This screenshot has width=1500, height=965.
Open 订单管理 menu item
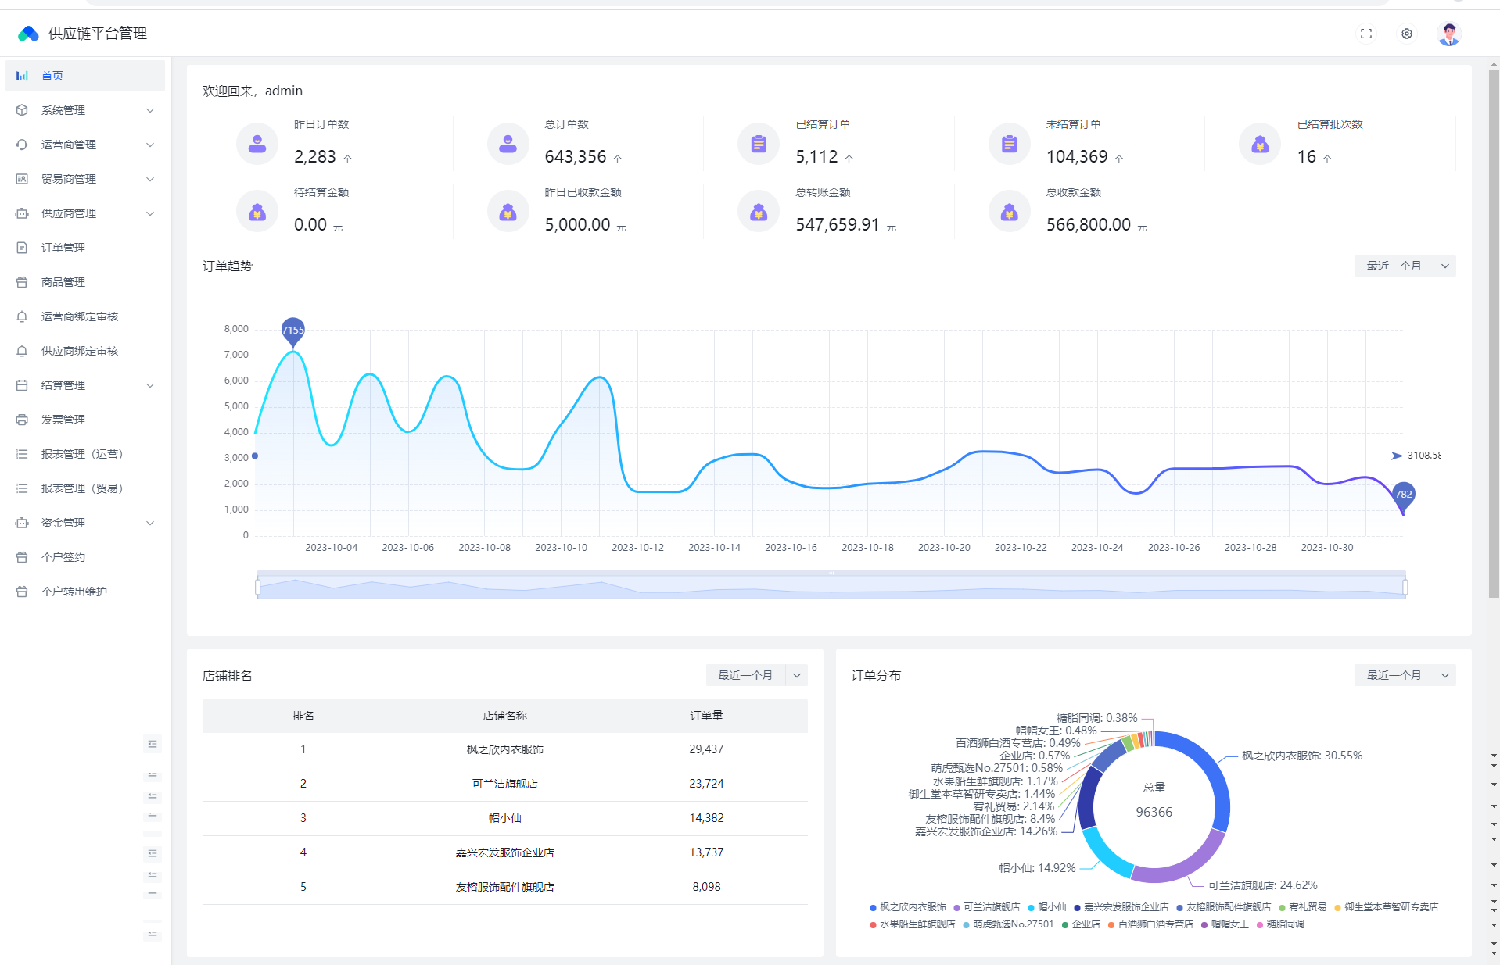(85, 248)
